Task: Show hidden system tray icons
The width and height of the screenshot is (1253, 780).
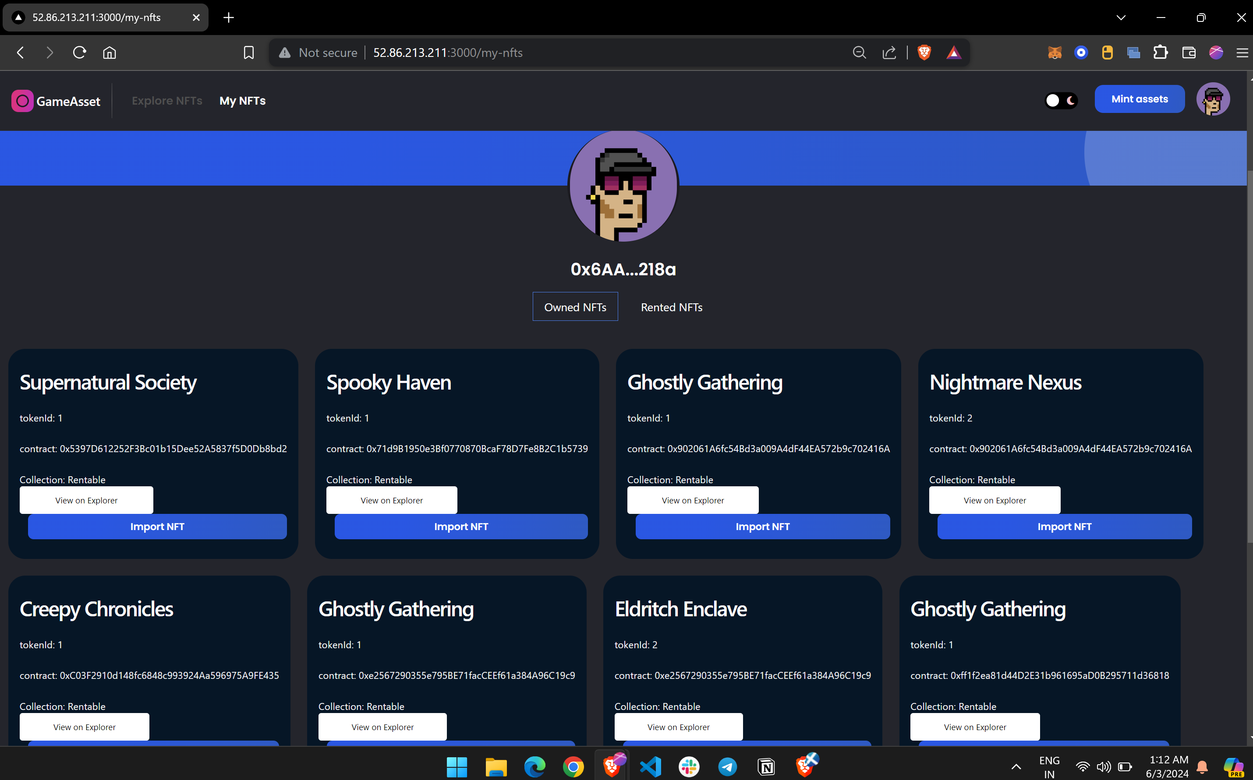Action: click(x=1016, y=766)
